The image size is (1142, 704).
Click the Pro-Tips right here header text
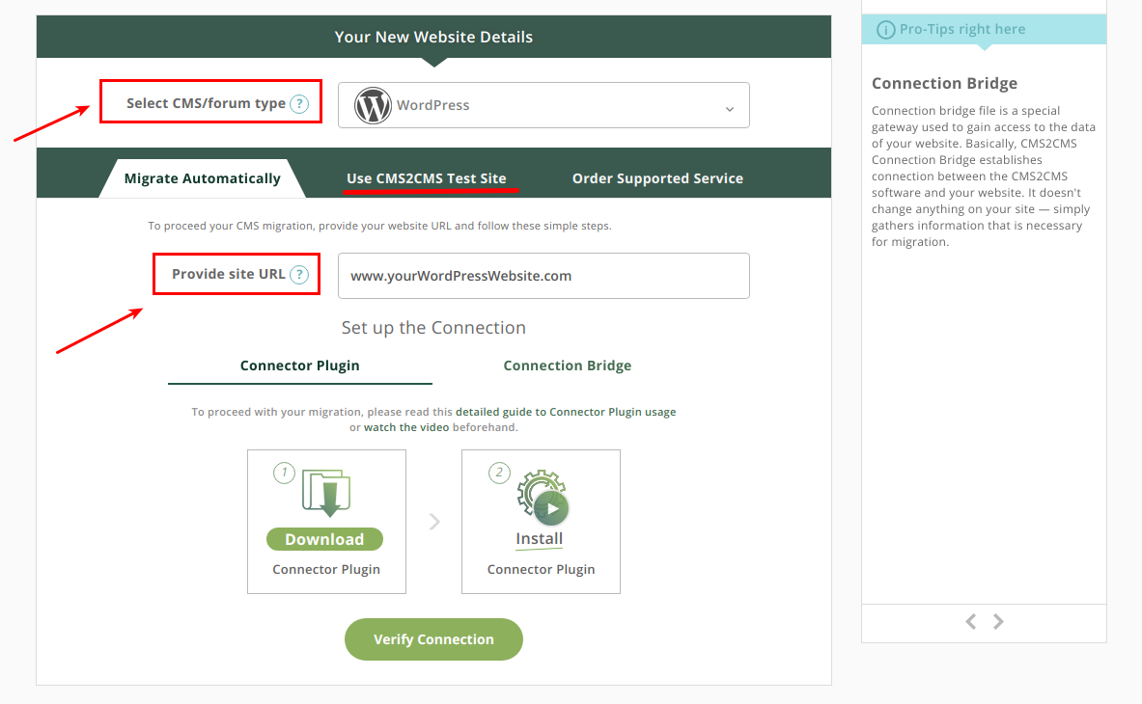tap(962, 29)
